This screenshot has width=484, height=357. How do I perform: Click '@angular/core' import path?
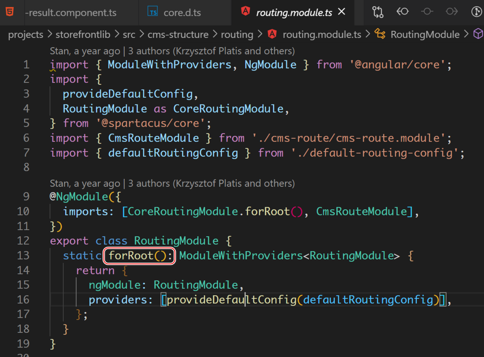(397, 65)
